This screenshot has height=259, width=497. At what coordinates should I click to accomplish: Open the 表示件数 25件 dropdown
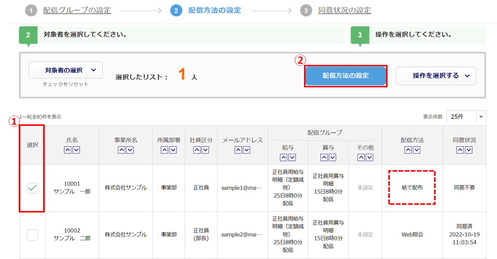click(x=466, y=117)
